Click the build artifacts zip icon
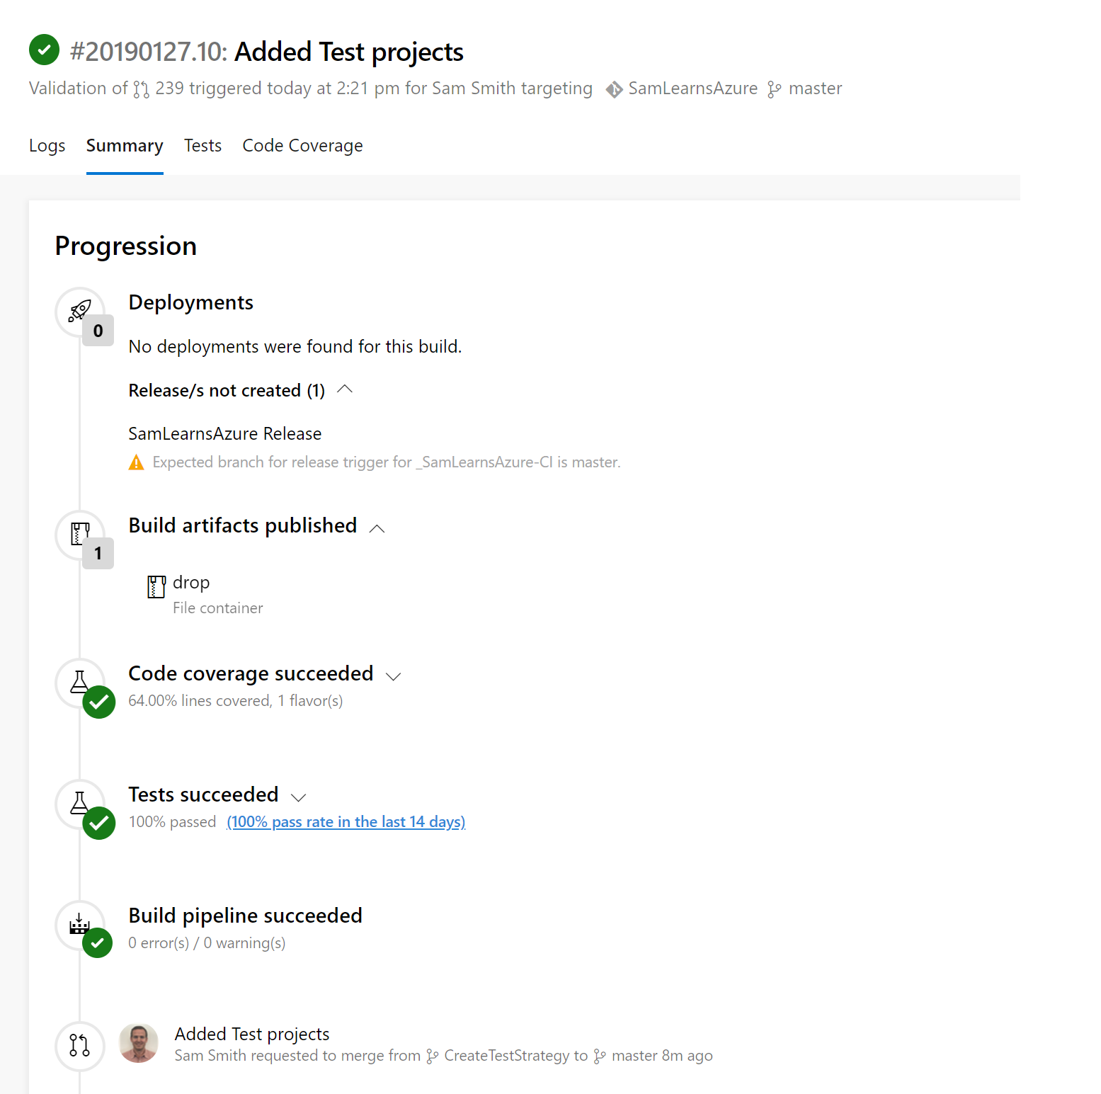The width and height of the screenshot is (1101, 1094). tap(79, 533)
